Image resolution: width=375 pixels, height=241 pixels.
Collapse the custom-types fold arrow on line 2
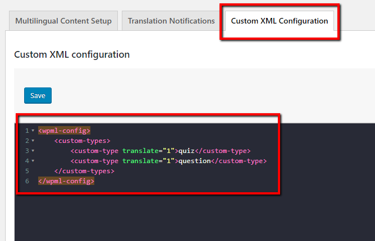pyautogui.click(x=33, y=141)
